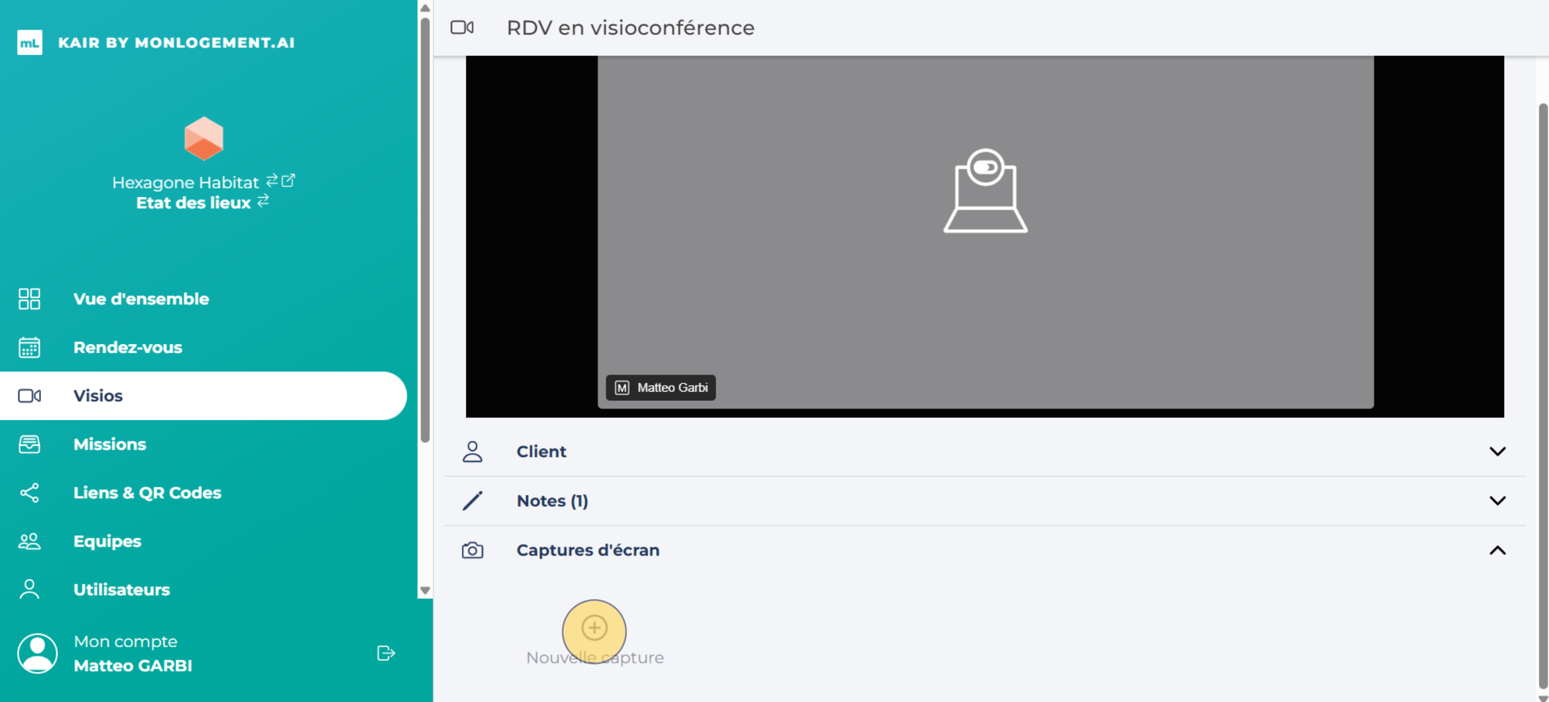Click swap arrows next to Etat des lieux
The image size is (1549, 702).
point(263,201)
